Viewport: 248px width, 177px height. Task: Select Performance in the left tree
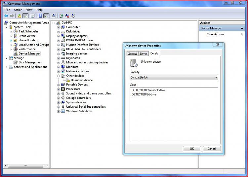[27, 49]
